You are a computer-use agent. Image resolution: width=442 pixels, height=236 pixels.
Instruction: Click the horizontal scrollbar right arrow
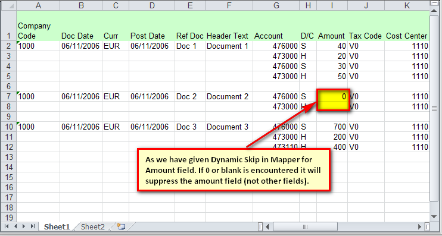419,226
